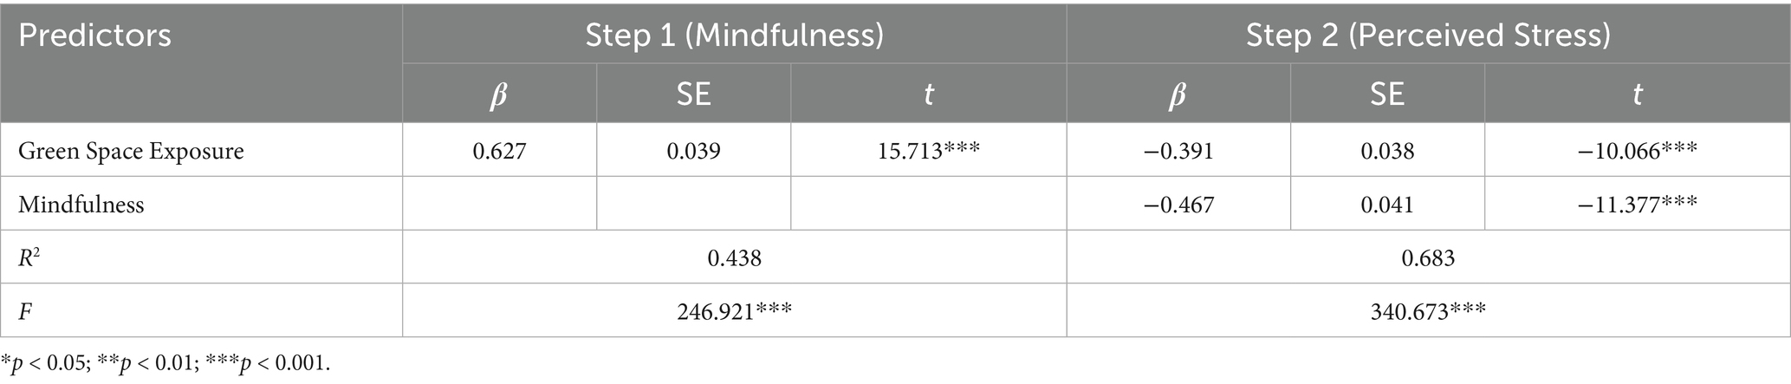Click the β subheader under Step 1
The height and width of the screenshot is (384, 1791).
coord(498,94)
